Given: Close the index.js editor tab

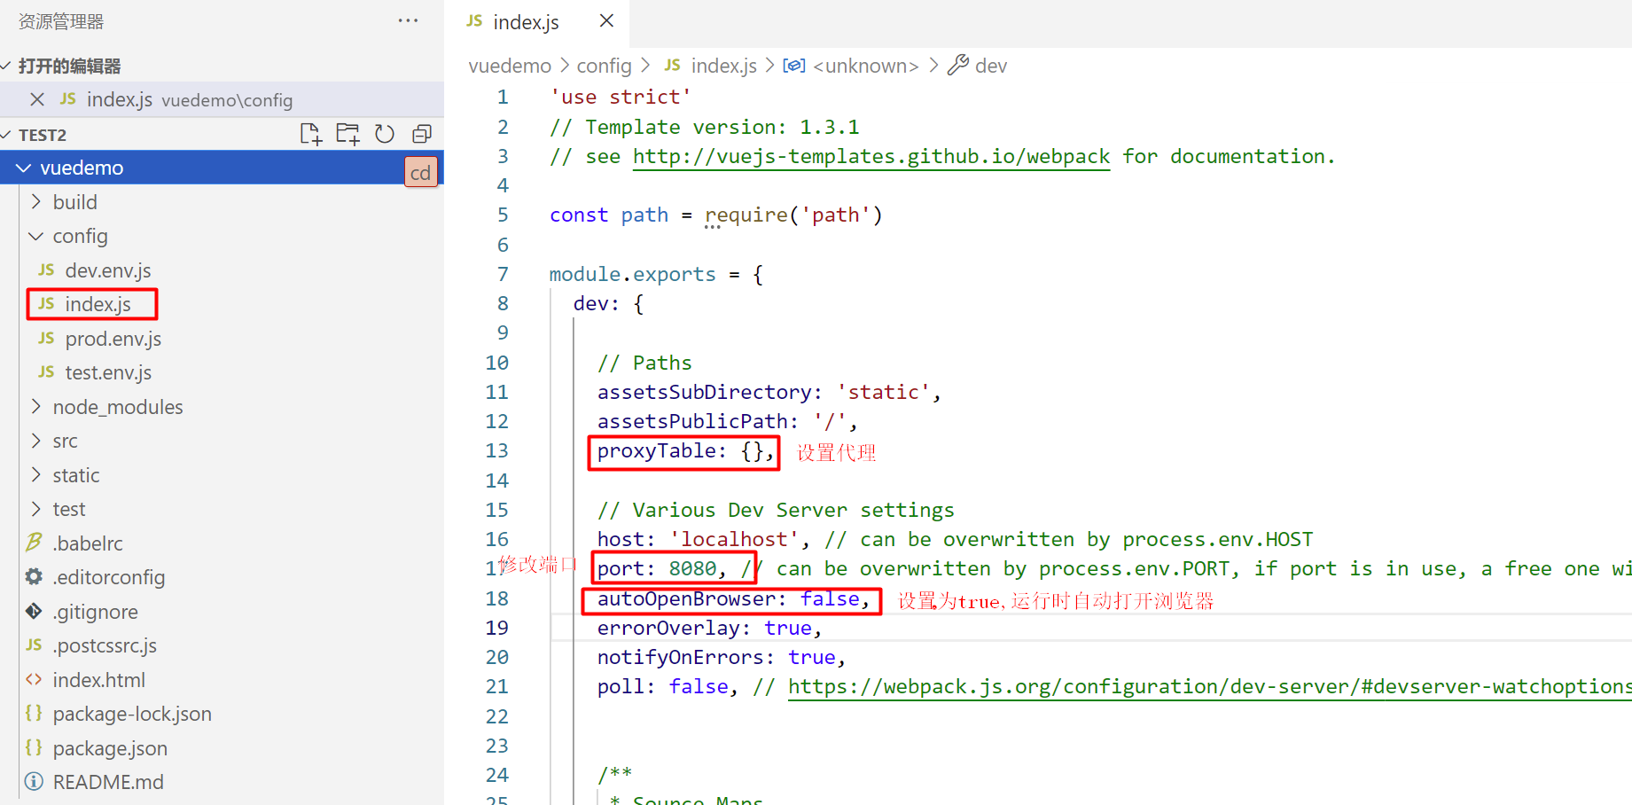Looking at the screenshot, I should click(x=606, y=20).
